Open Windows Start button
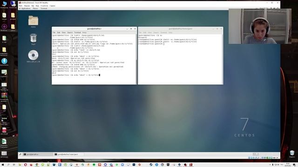This screenshot has height=167, width=298. (3, 165)
